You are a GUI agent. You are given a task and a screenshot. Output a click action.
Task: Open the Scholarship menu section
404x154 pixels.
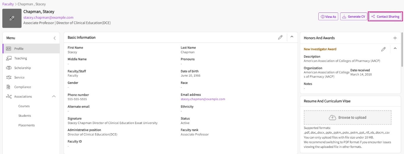click(x=22, y=68)
